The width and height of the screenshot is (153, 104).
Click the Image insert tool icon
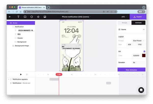45,17
